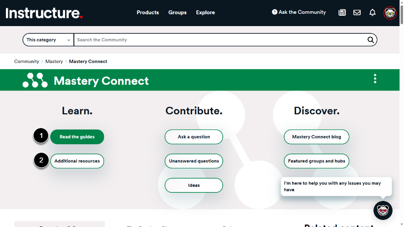Click the Mastery Connect banner logo icon
The height and width of the screenshot is (227, 404).
coord(35,80)
